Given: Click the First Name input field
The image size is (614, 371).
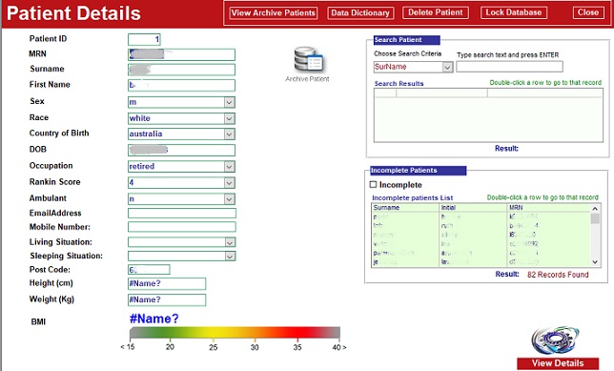Looking at the screenshot, I should [182, 86].
